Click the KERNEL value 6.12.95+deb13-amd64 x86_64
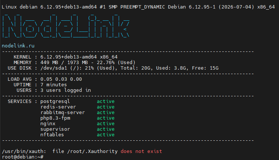Viewport: 279px width, 160px height. [x=79, y=57]
